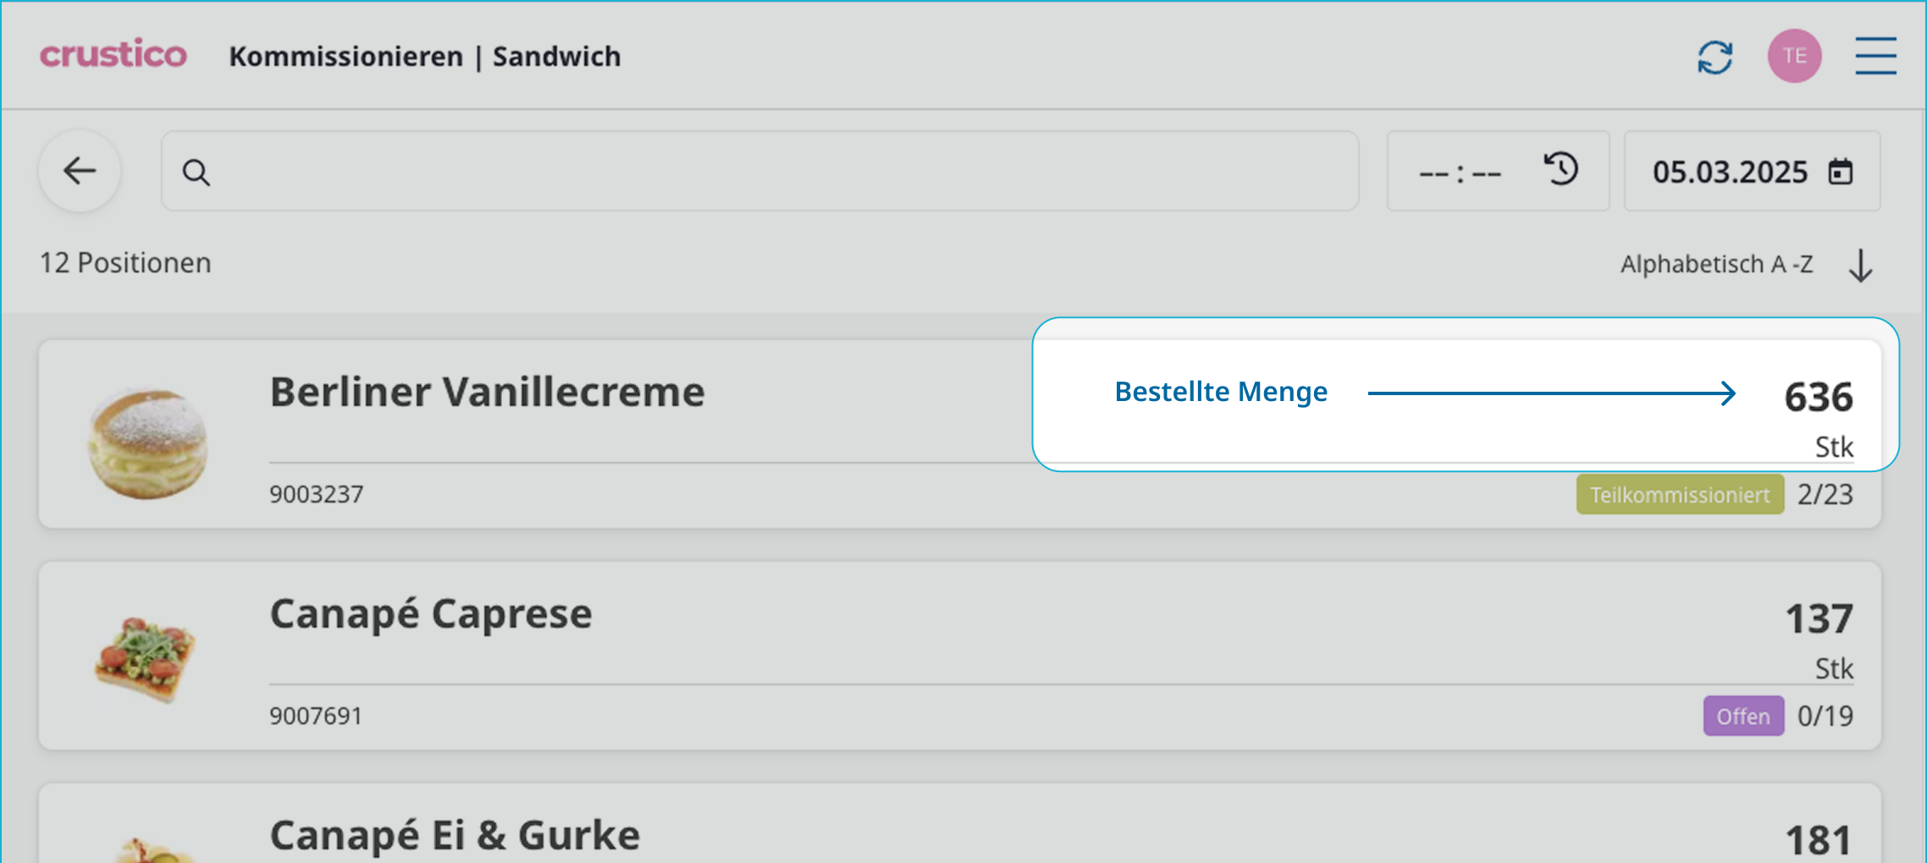The width and height of the screenshot is (1927, 863).
Task: Click the search magnifier icon
Action: (196, 173)
